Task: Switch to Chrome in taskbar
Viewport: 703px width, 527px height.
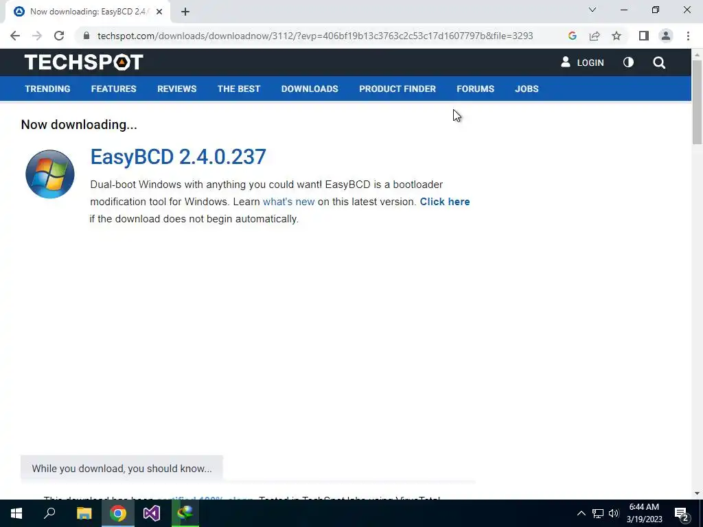Action: click(118, 513)
